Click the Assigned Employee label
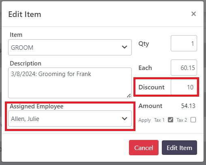The width and height of the screenshot is (206, 165). tap(36, 106)
